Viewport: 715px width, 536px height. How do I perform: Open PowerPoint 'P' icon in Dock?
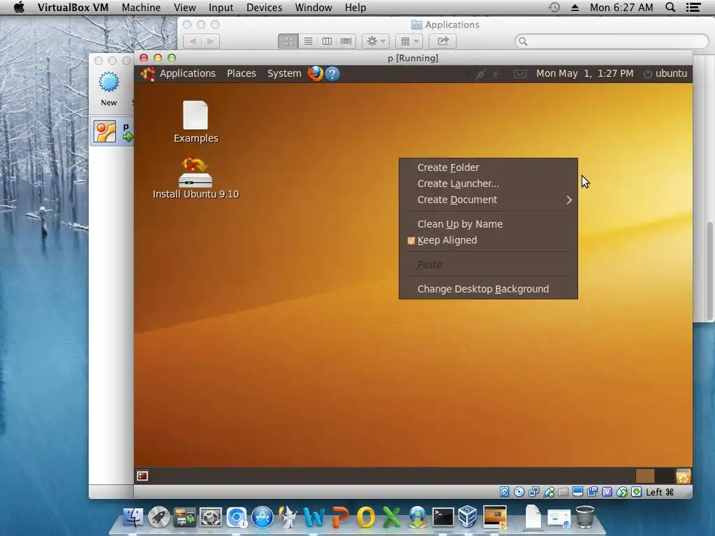(340, 517)
